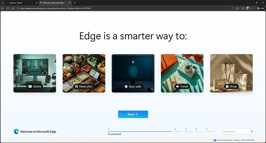Open the Privacy footer link
266x143 pixels.
click(x=237, y=140)
